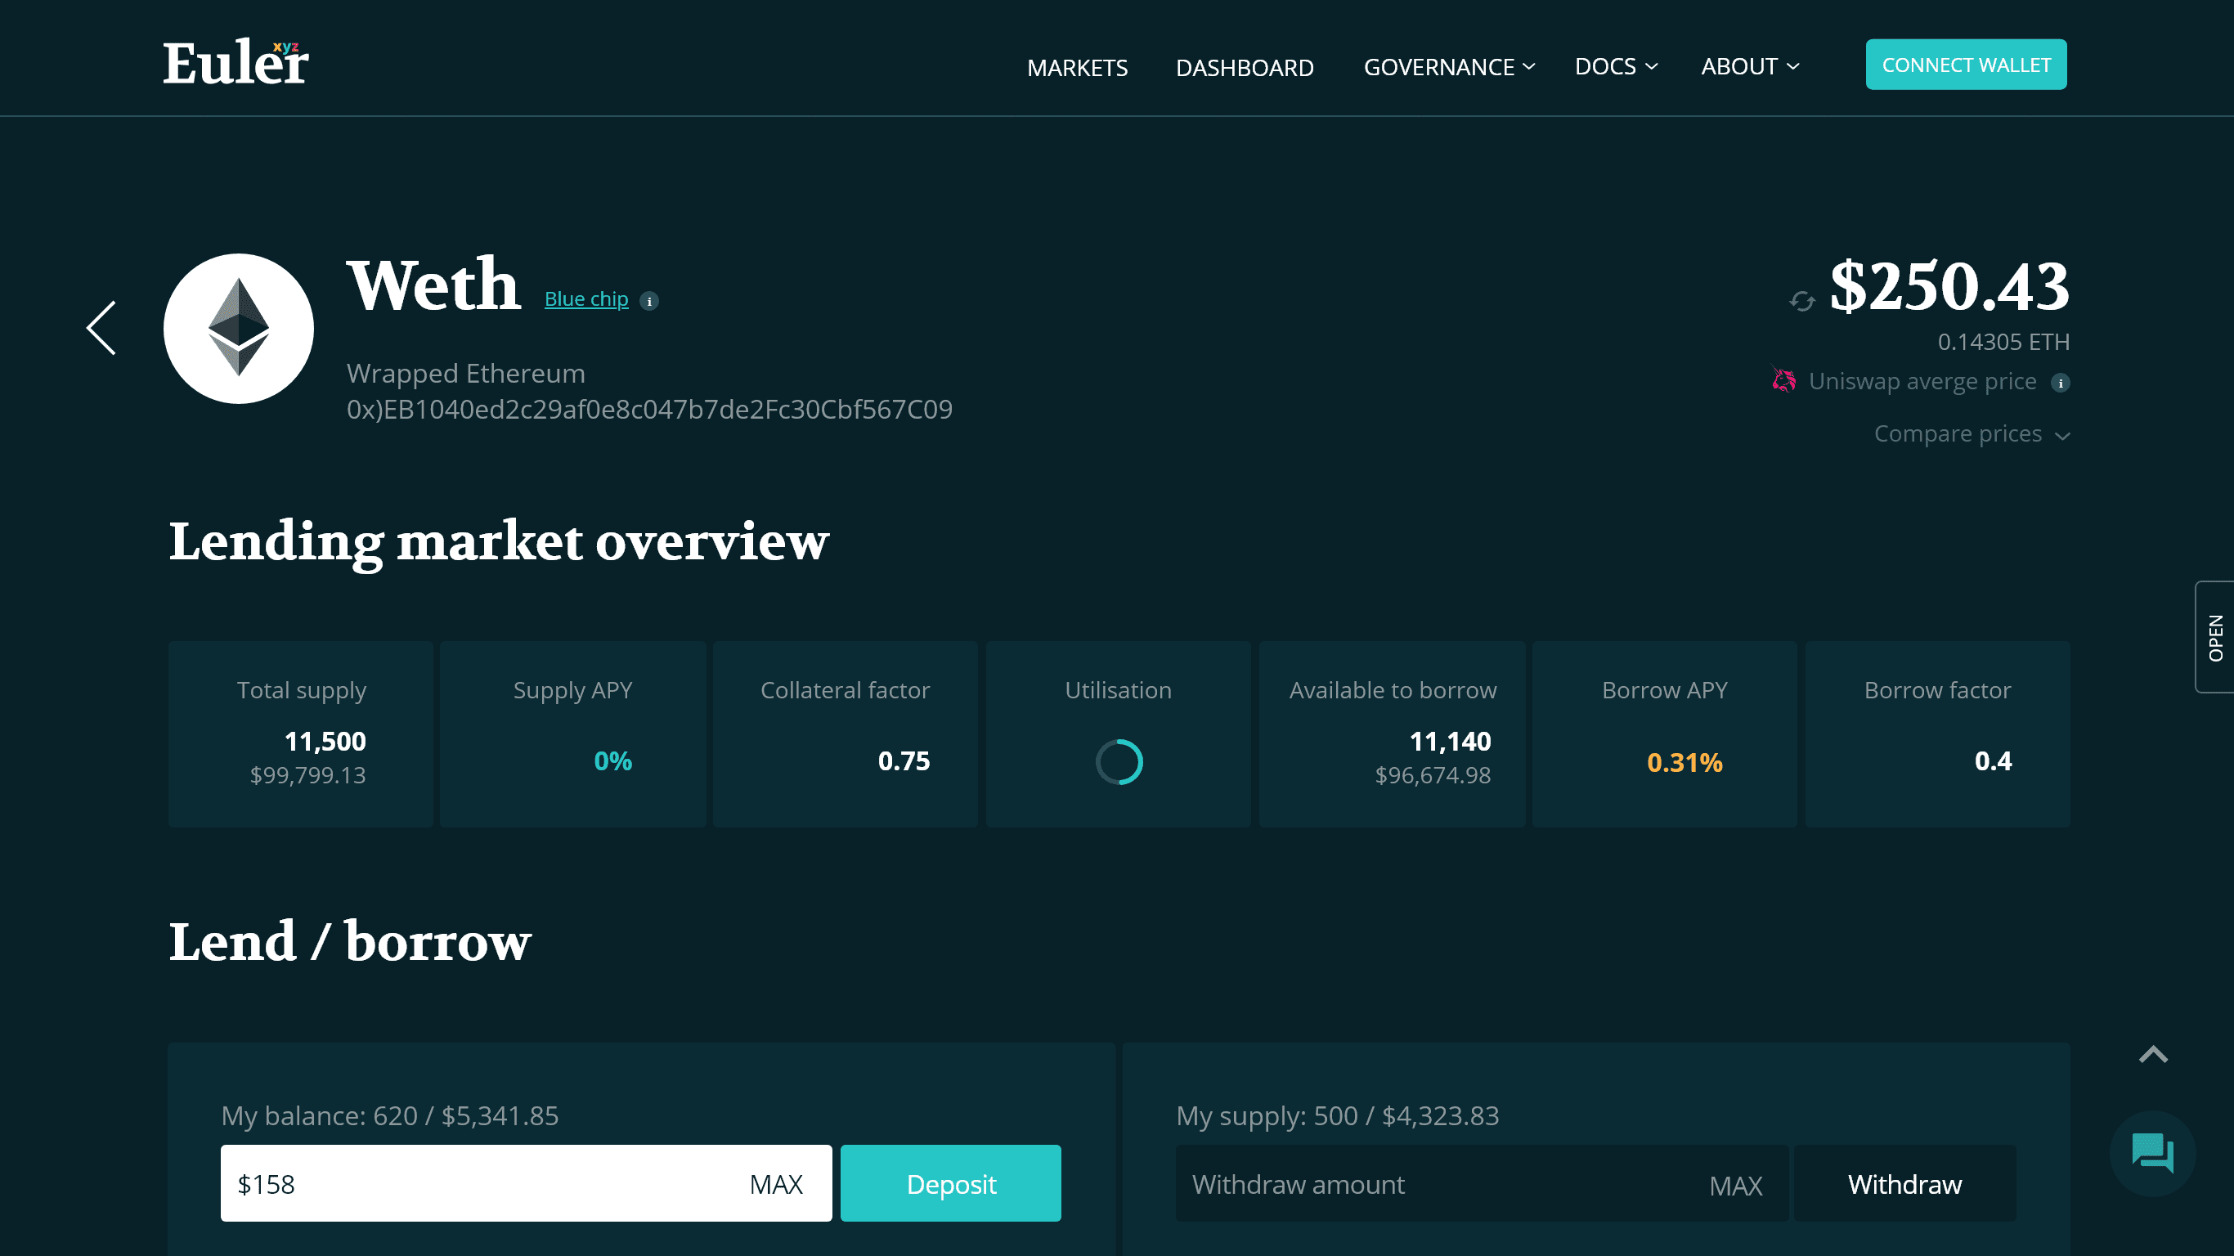Open the Dashboard menu item
The height and width of the screenshot is (1256, 2234).
[1244, 68]
